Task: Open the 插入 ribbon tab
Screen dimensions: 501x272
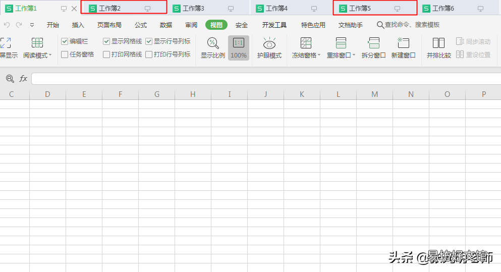Action: (78, 25)
